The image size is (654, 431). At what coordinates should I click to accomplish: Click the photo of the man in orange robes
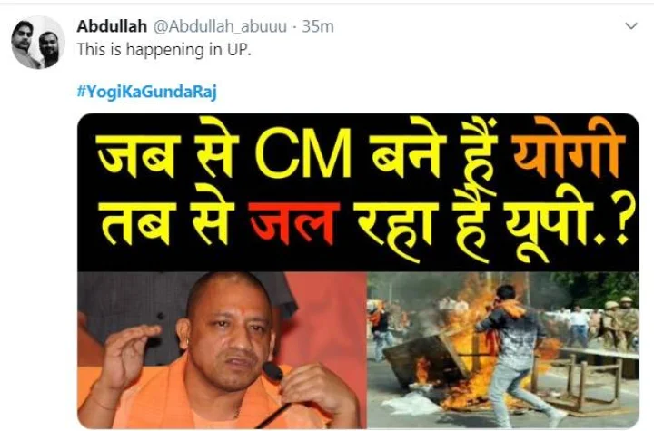pos(223,350)
